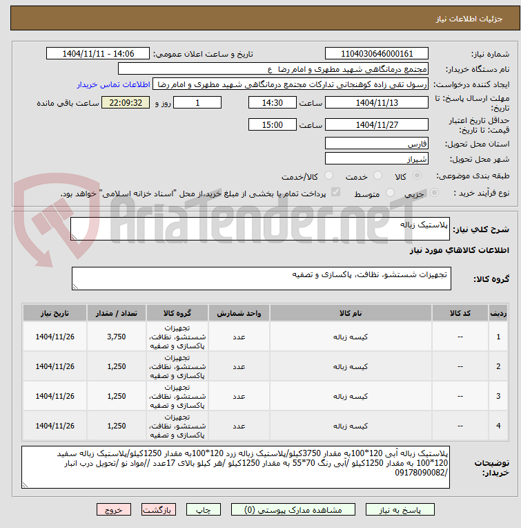Open مشاهده مدارک پیوستی (0) button

point(293,509)
